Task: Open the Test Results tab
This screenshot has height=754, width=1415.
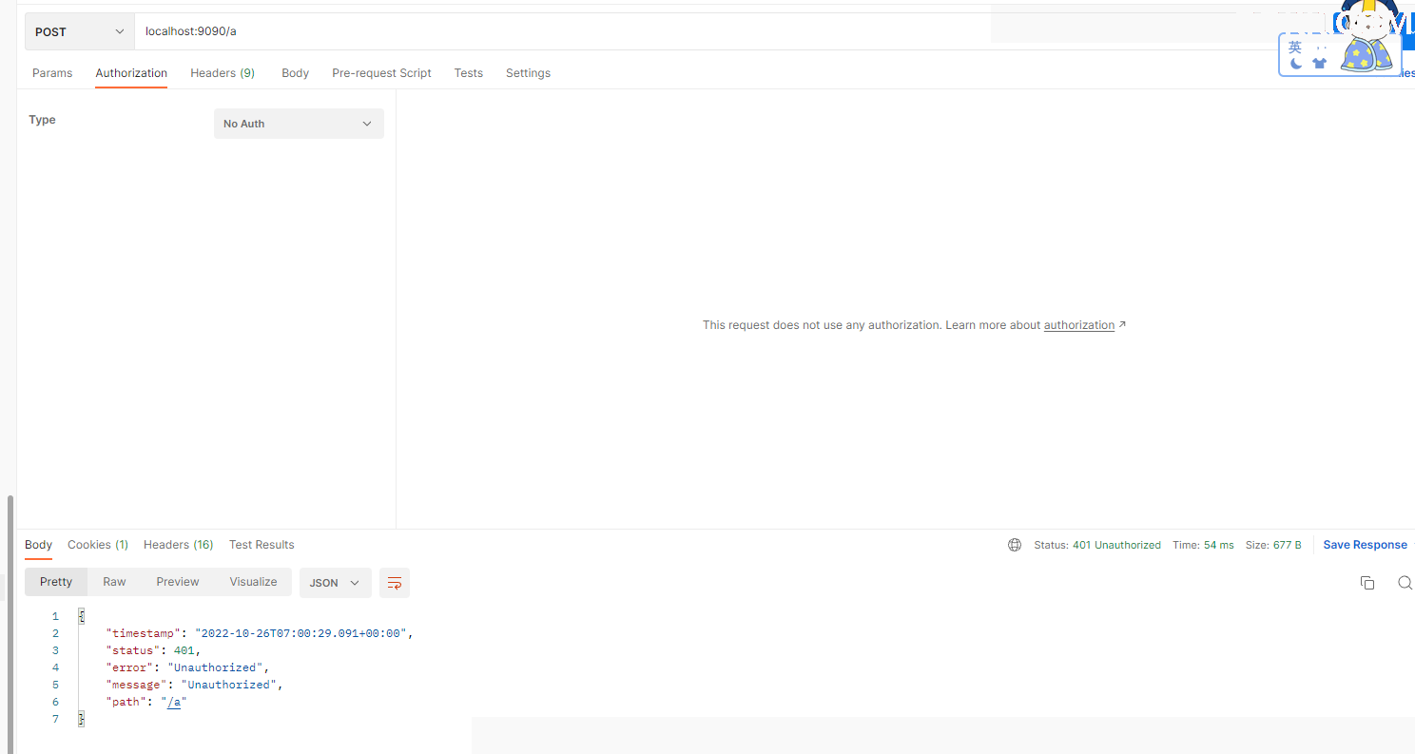Action: (262, 545)
